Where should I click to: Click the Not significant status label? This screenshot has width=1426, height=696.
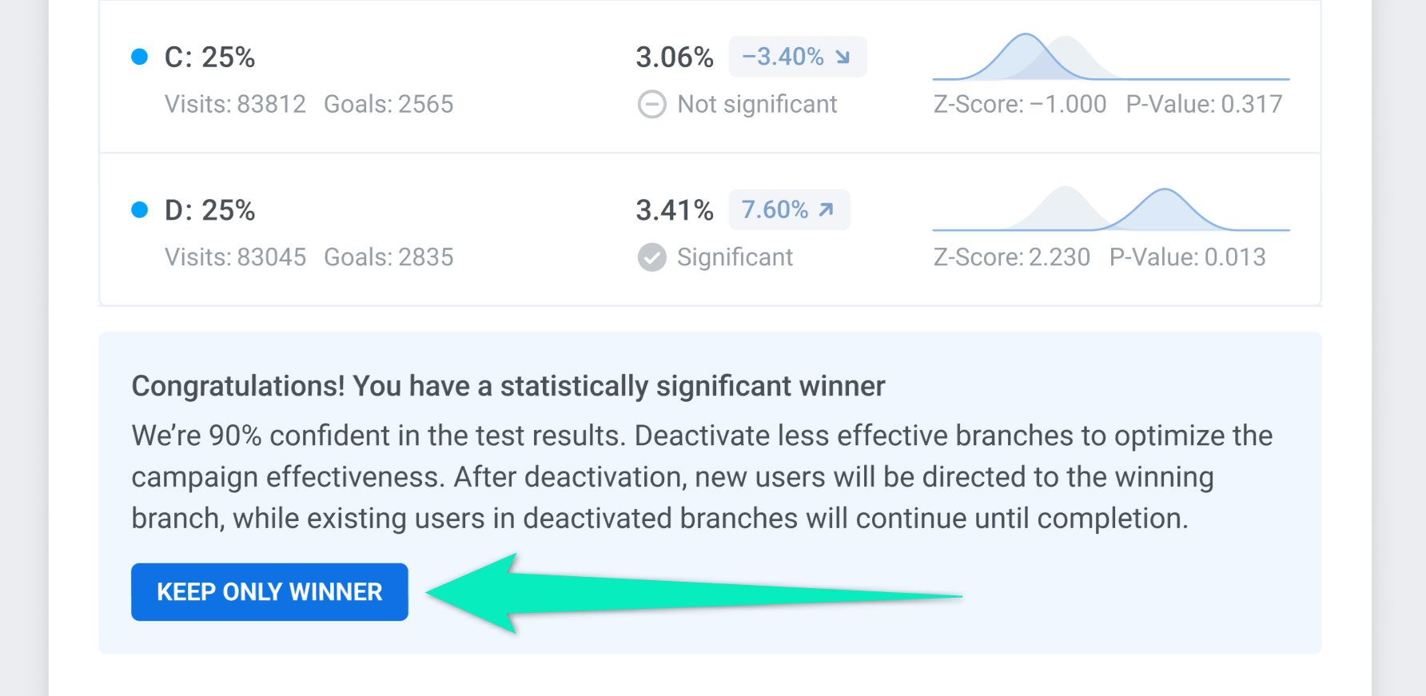point(757,104)
